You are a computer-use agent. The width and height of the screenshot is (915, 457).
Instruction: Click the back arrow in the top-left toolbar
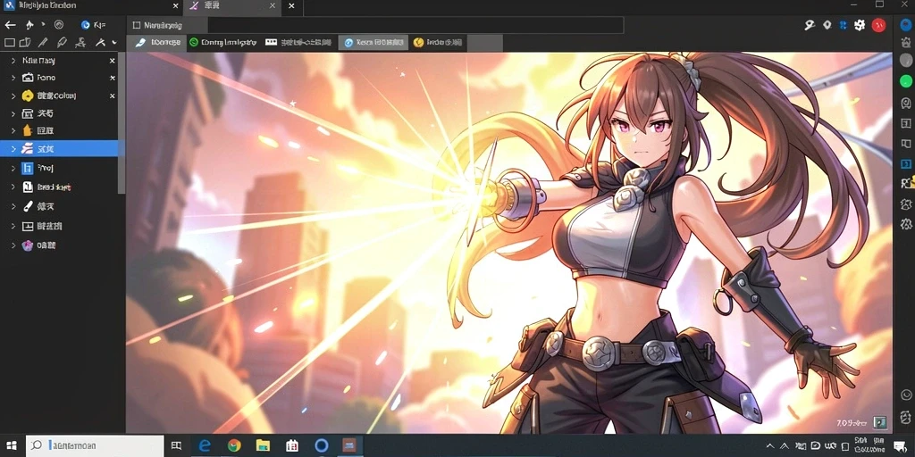coord(10,25)
